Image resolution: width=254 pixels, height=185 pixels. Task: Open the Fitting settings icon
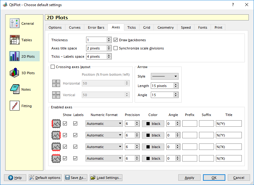(x=15, y=106)
